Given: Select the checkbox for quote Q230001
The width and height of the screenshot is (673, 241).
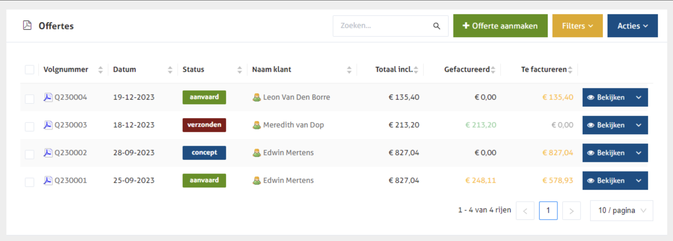Looking at the screenshot, I should [30, 182].
